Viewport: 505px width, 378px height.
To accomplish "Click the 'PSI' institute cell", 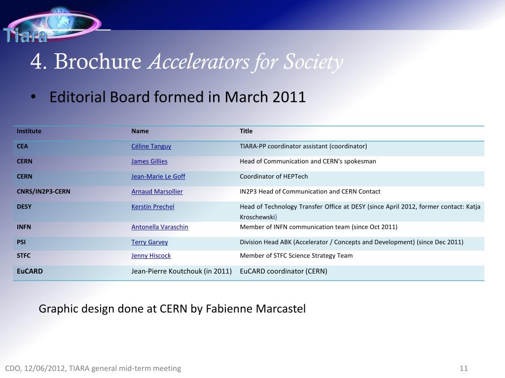I will 21,242.
